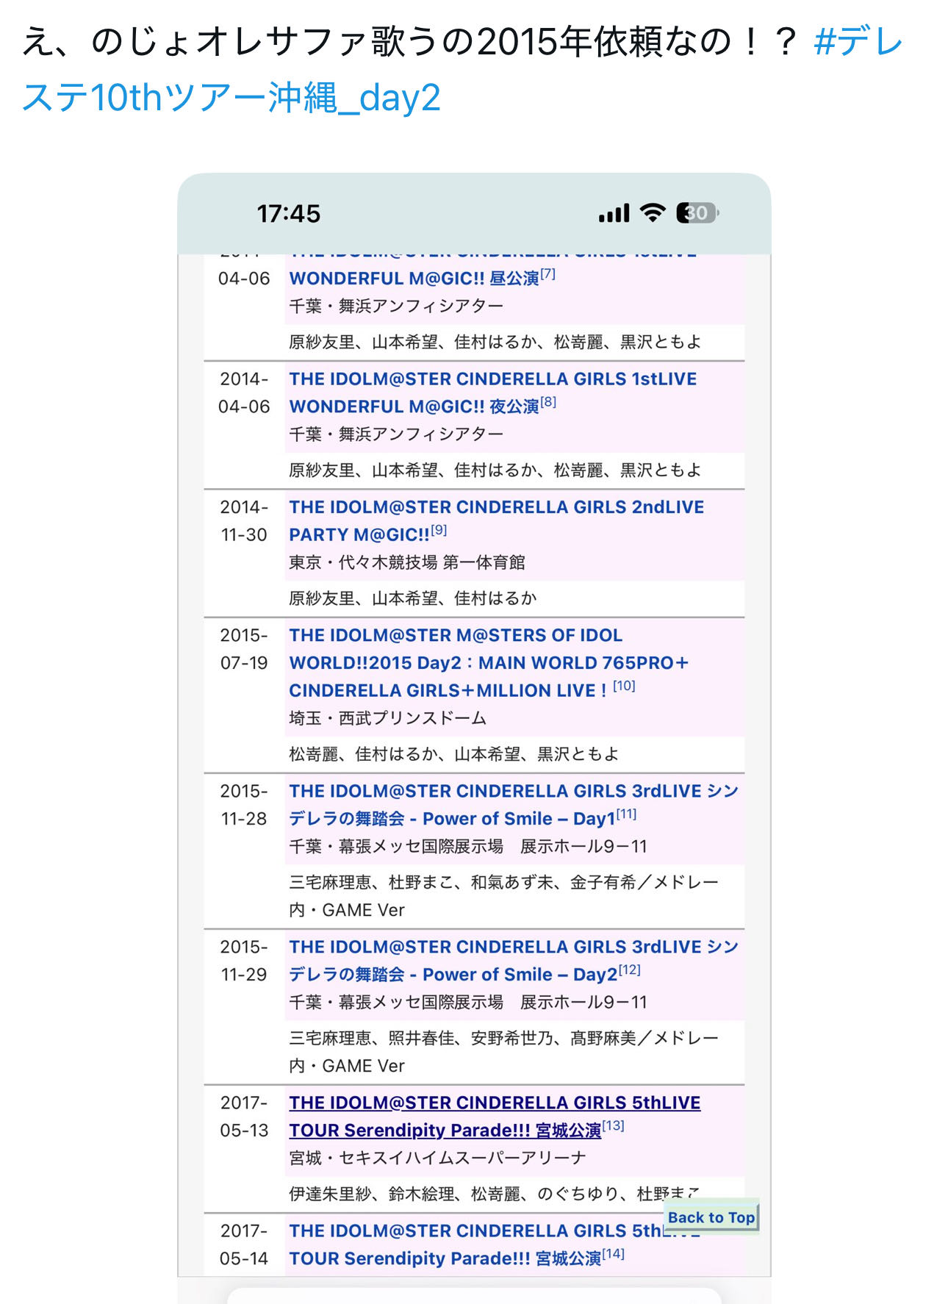
Task: Tap the 17:45 clock in status bar
Action: (288, 214)
